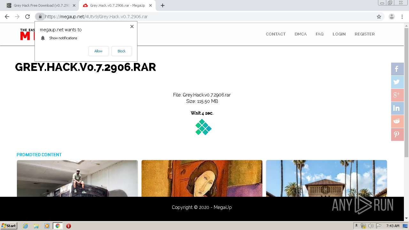The height and width of the screenshot is (230, 409).
Task: Bookmark this page with the star
Action: click(379, 17)
